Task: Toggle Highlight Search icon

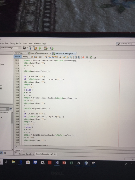Action: pos(57,57)
